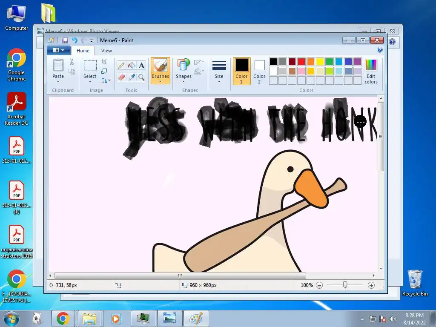The width and height of the screenshot is (436, 327).
Task: Pick the green color swatch
Action: pyautogui.click(x=330, y=61)
